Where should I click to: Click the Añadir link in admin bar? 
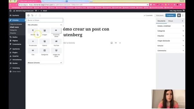[44, 11]
